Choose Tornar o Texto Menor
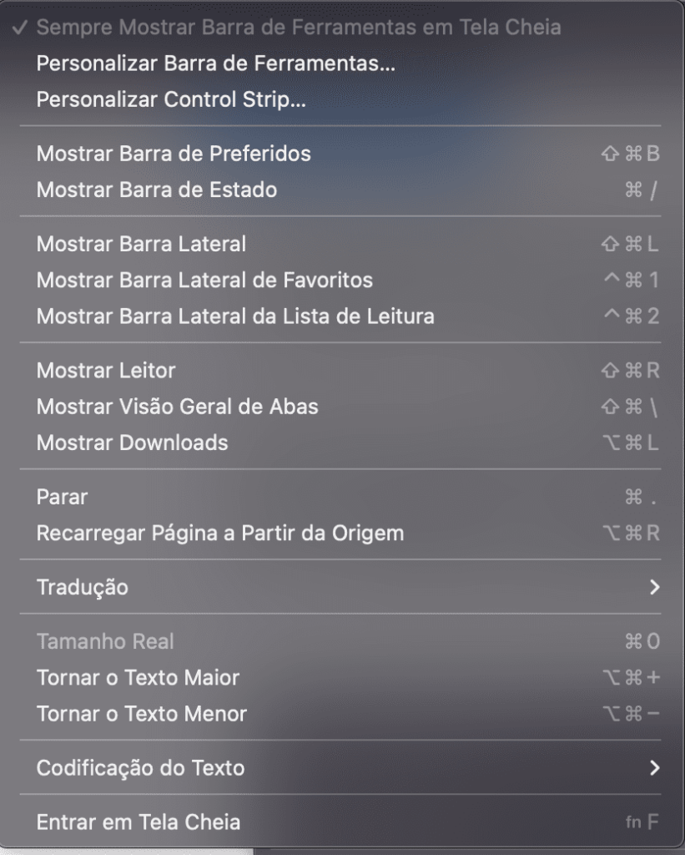685x855 pixels. click(142, 714)
